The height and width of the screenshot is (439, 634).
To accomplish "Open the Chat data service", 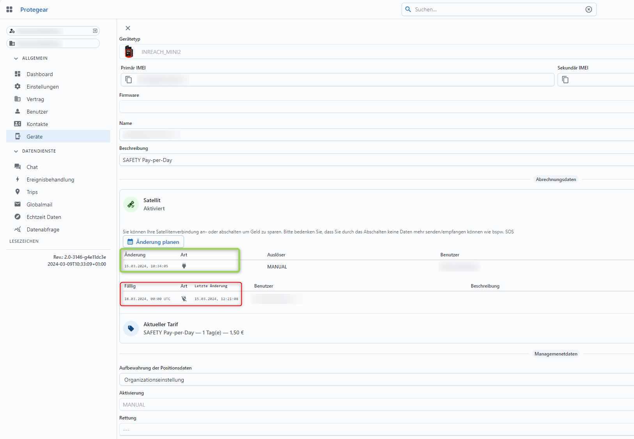I will point(32,167).
